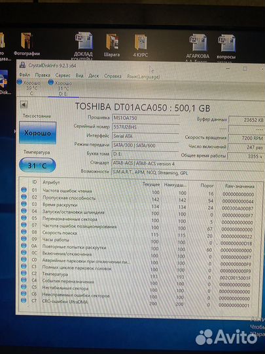Open the Справка menu
The image size is (265, 354).
[x=113, y=76]
